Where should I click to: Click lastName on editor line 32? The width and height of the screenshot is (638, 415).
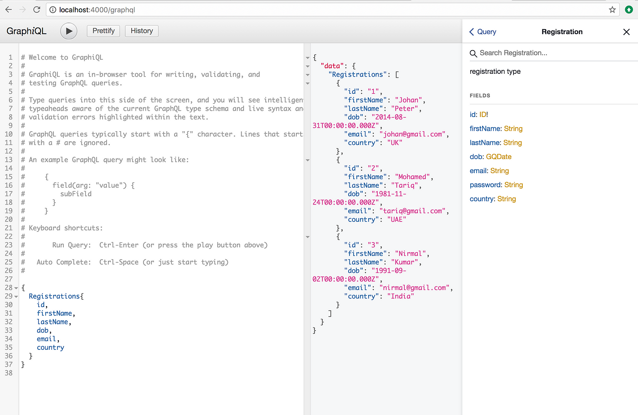(x=52, y=322)
